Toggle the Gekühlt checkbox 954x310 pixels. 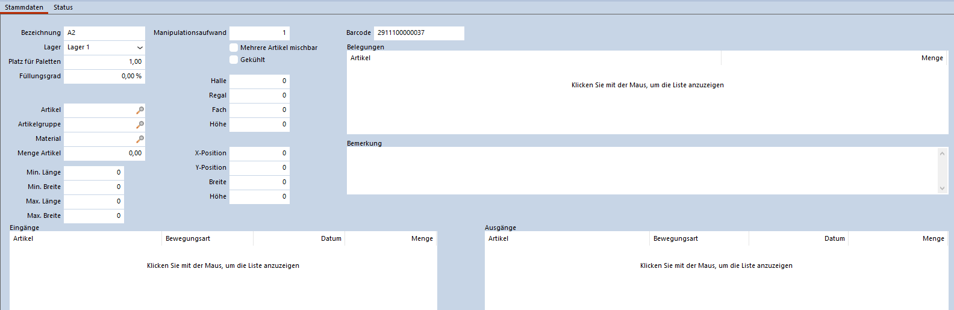tap(234, 60)
